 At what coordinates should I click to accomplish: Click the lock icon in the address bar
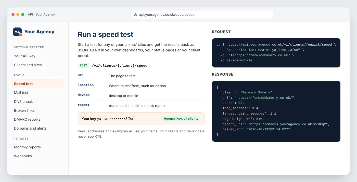(x=136, y=15)
